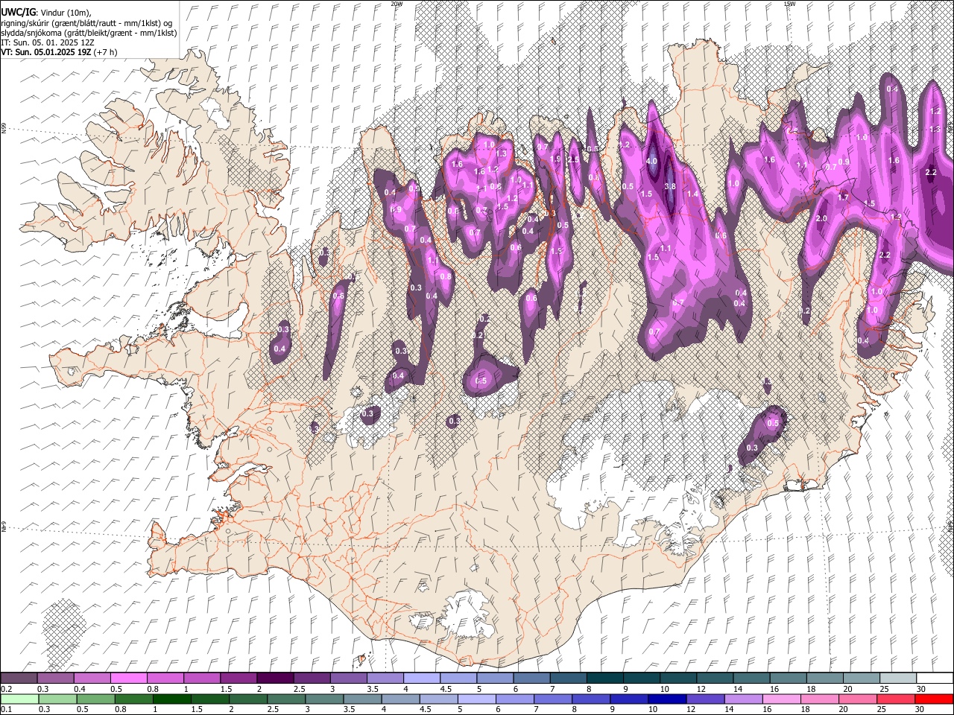Click the 3.8 precipitation value on the map
954x715 pixels.
click(x=669, y=186)
